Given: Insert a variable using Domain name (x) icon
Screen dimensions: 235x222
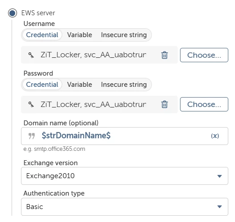Looking at the screenshot, I should (x=215, y=136).
